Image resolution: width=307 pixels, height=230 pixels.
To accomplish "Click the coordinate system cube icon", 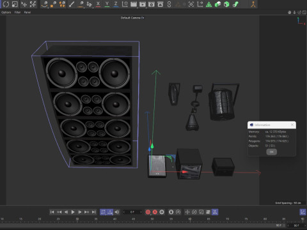I will pyautogui.click(x=125, y=4).
